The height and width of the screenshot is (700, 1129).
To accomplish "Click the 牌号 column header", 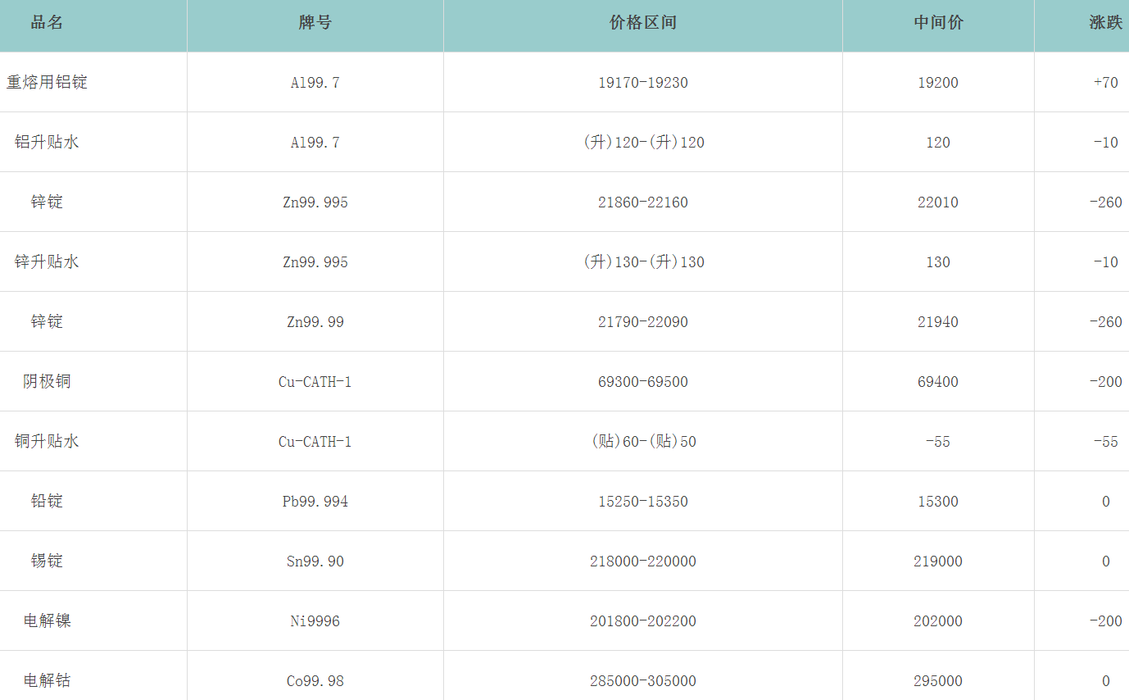I will pyautogui.click(x=315, y=23).
